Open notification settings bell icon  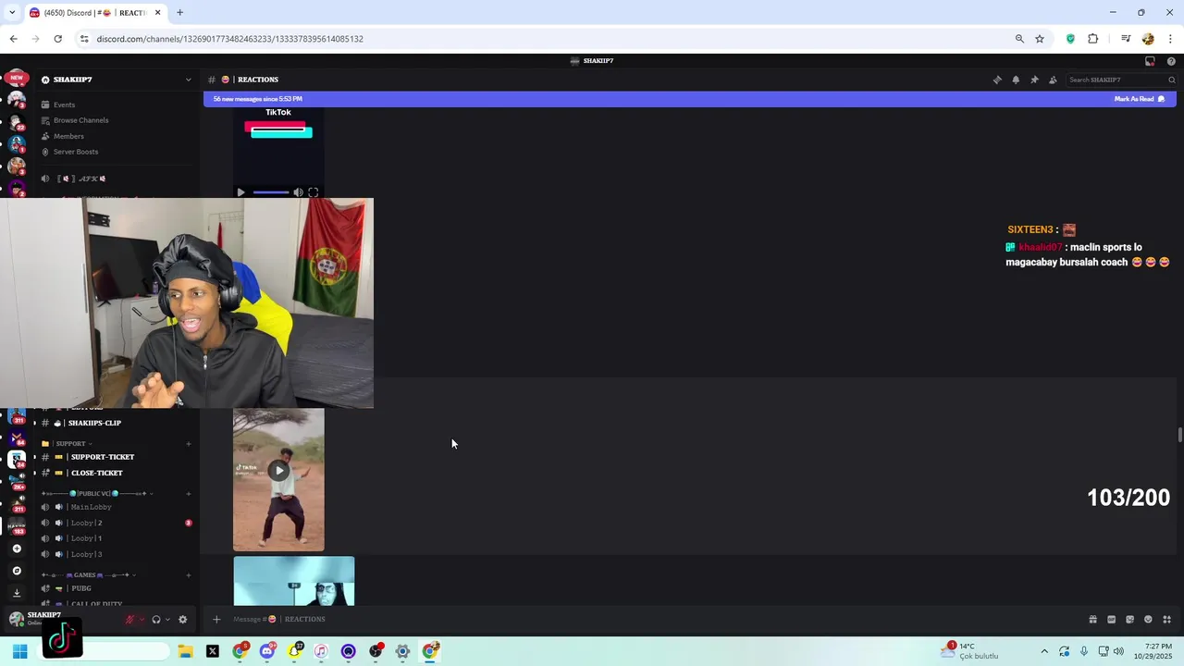[x=1016, y=80]
